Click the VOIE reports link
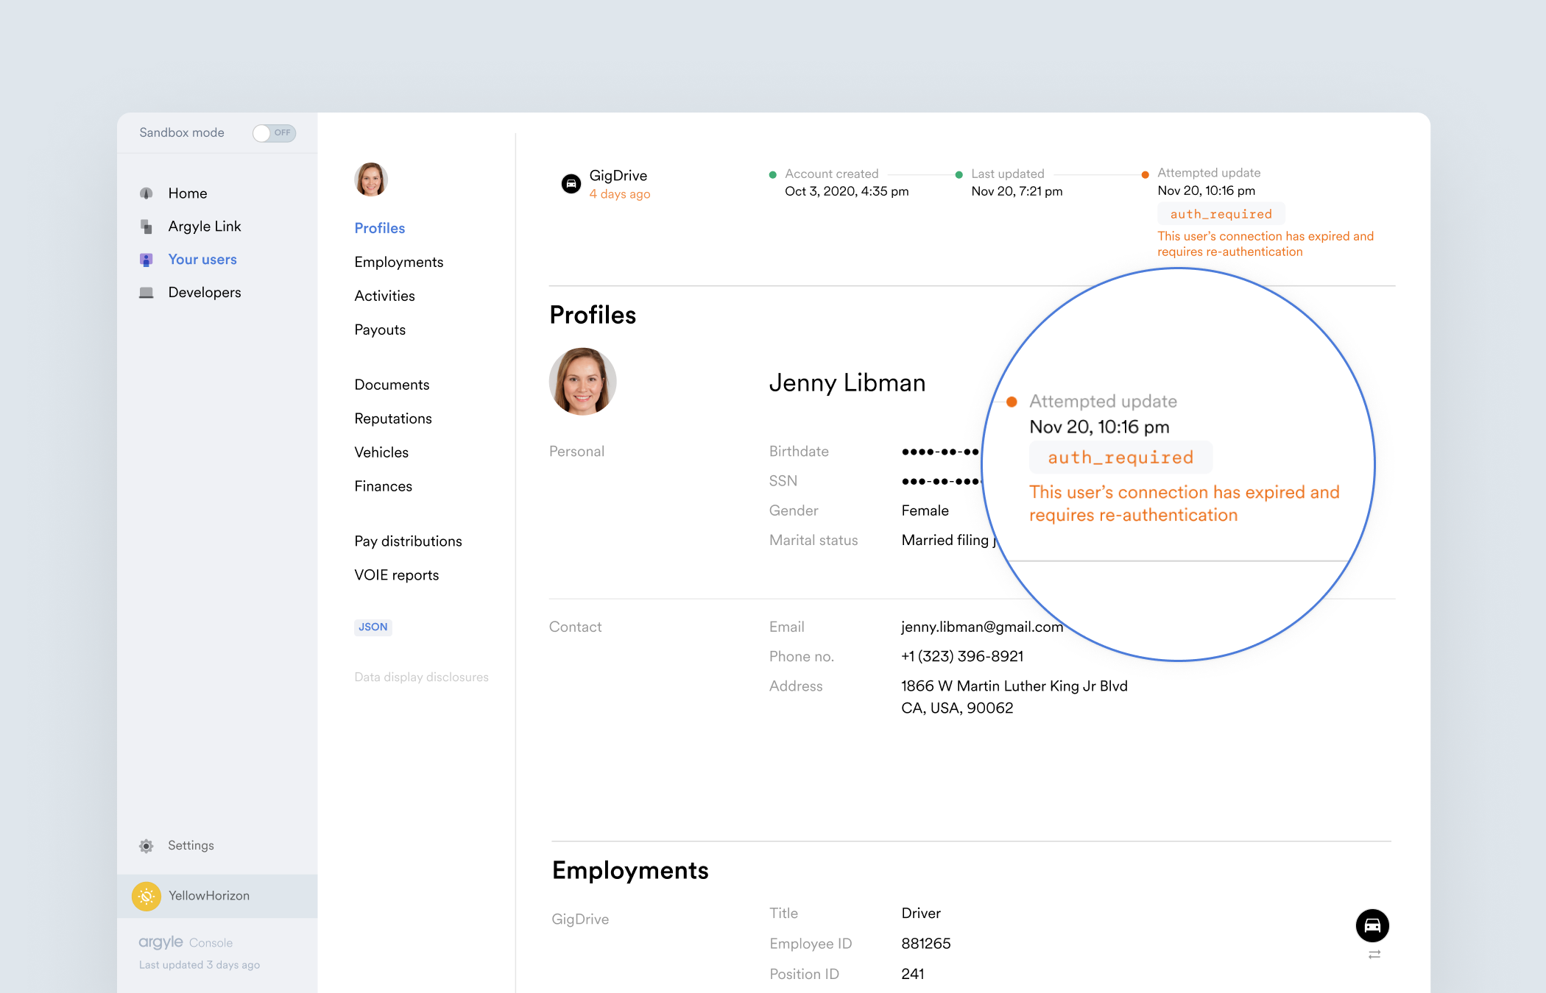 pyautogui.click(x=395, y=575)
